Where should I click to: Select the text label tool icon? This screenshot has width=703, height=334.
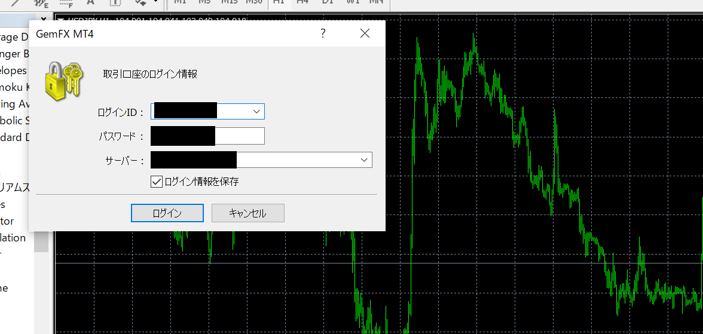pyautogui.click(x=116, y=2)
